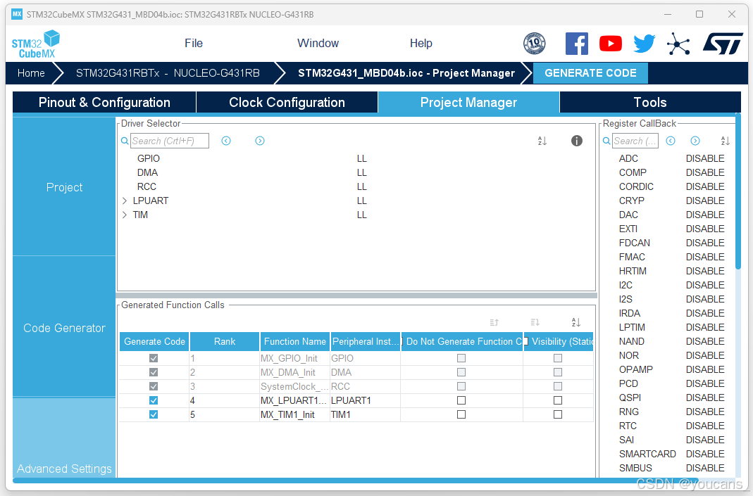Viewport: 753px width, 496px height.
Task: Click the ST community network icon
Action: (678, 44)
